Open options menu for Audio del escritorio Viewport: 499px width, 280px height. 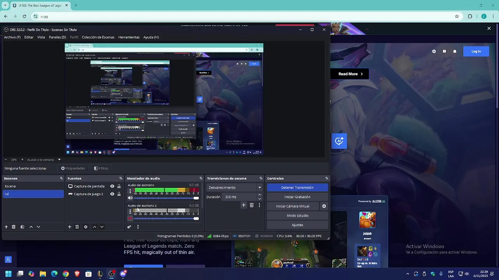click(x=130, y=191)
